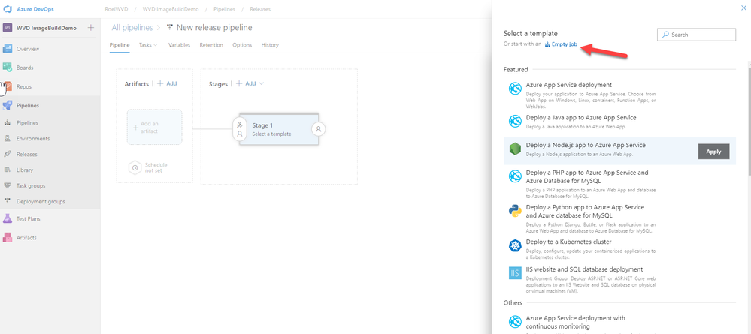Screen dimensions: 751x334
Task: Open the Repos sidebar icon
Action: [x=8, y=86]
